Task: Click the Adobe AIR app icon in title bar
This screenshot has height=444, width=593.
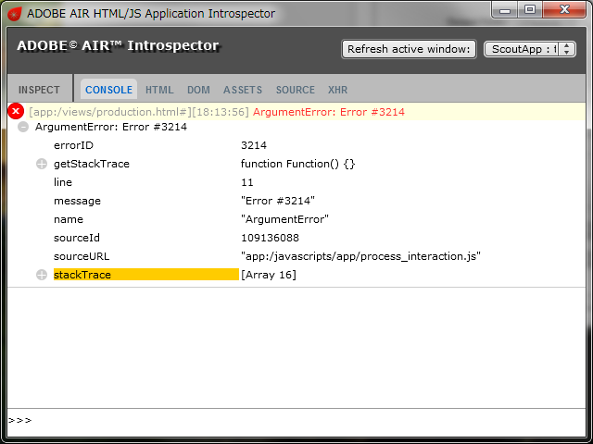Action: [15, 15]
